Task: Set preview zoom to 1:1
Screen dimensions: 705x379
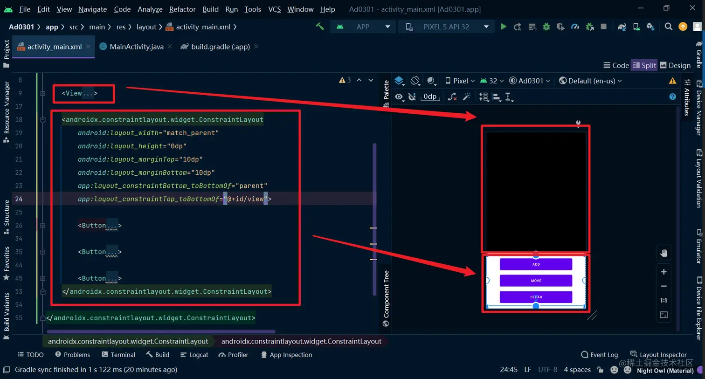Action: [664, 301]
